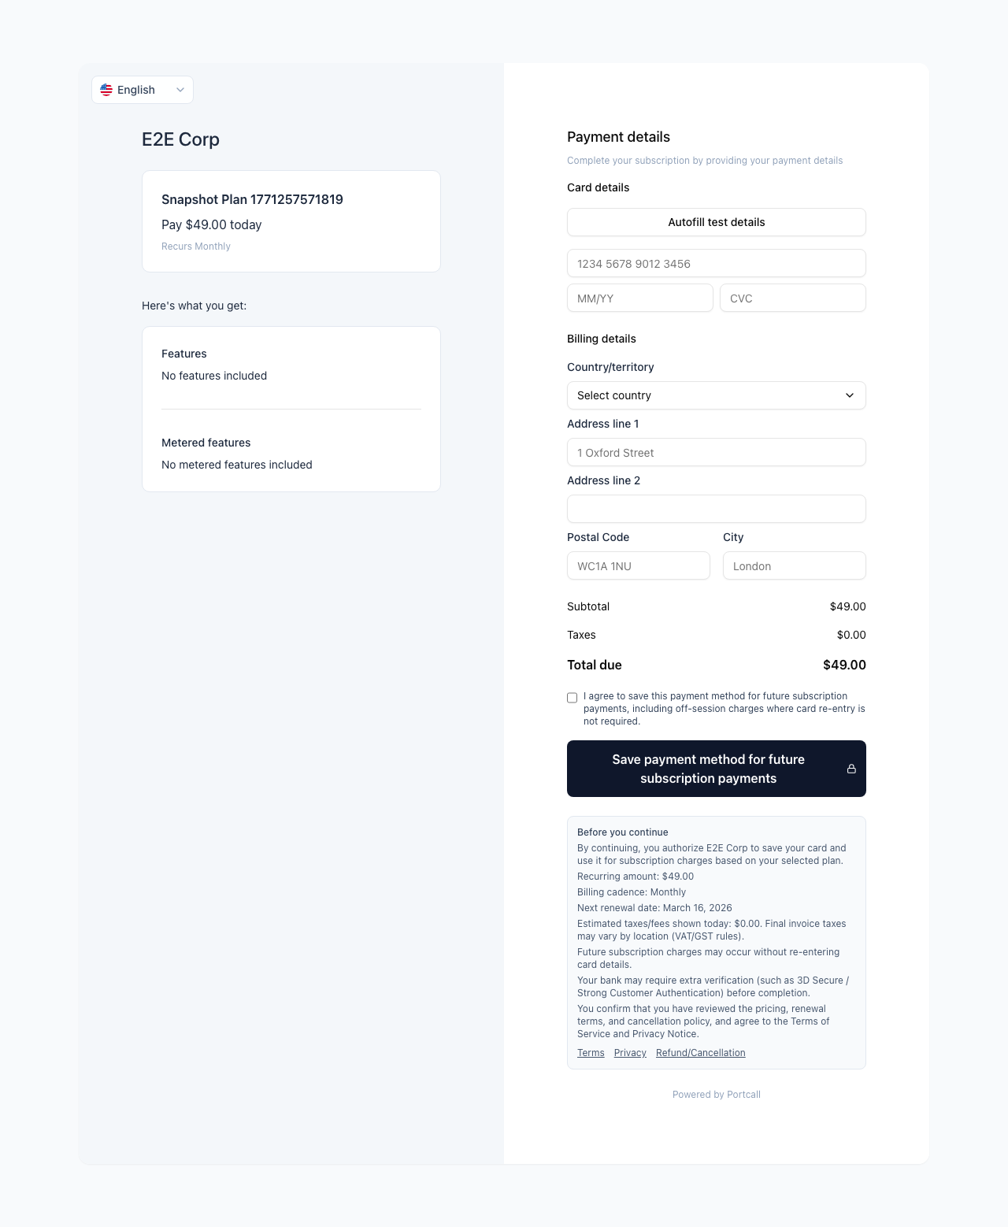
Task: Click the MM/YY expiry field
Action: point(639,298)
